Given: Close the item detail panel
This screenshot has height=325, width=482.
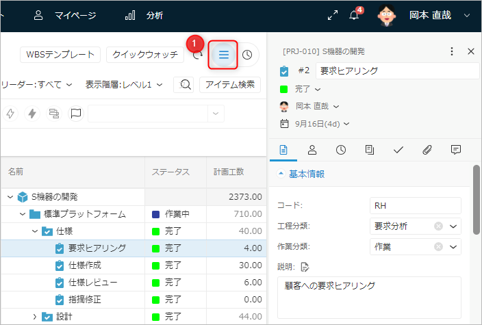Looking at the screenshot, I should (x=471, y=51).
